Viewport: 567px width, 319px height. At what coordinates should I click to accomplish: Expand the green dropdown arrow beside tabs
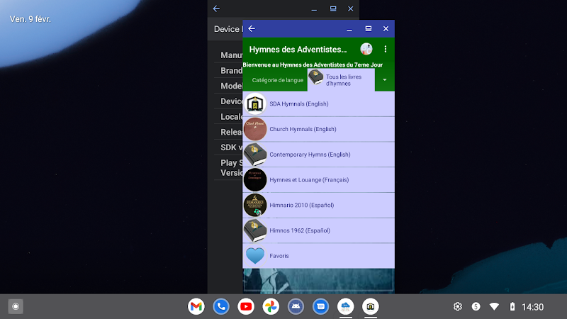tap(384, 80)
